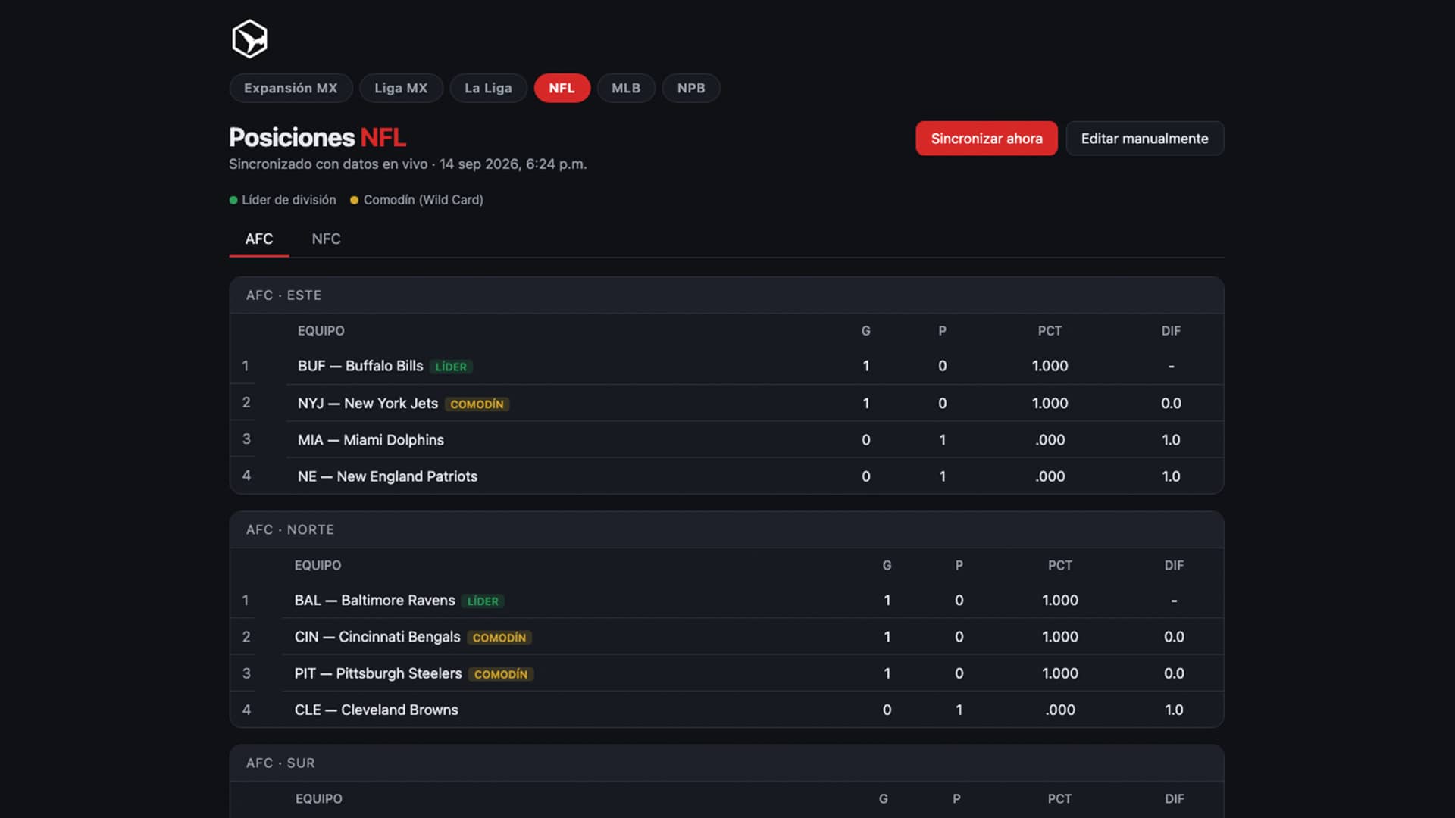This screenshot has height=818, width=1455.
Task: Click COMODÍN badge beside New York Jets
Action: pyautogui.click(x=477, y=404)
